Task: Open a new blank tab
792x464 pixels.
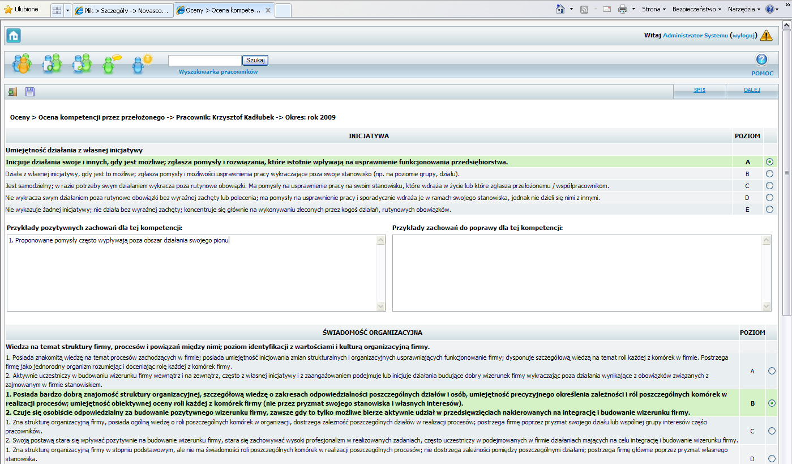Action: click(283, 10)
